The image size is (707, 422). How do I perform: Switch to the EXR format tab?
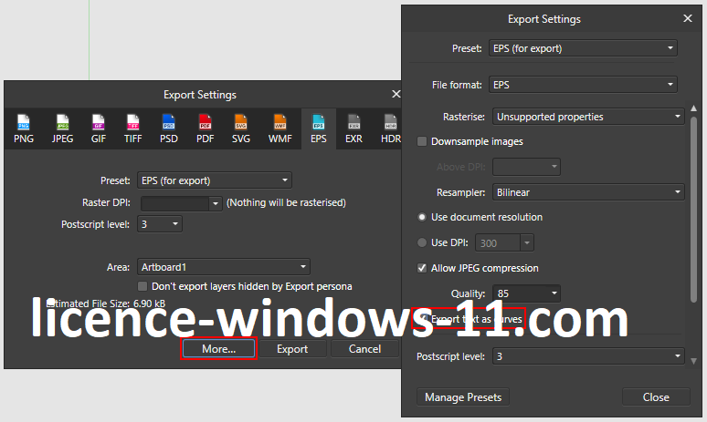pyautogui.click(x=353, y=129)
